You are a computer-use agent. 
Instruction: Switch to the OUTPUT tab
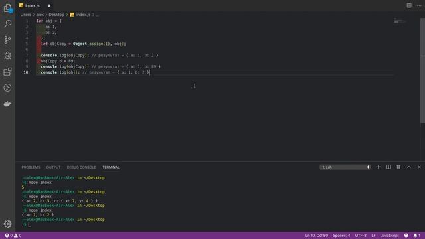[53, 167]
